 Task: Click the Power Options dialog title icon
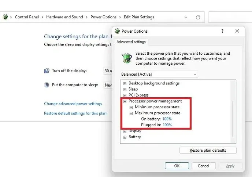(x=117, y=31)
